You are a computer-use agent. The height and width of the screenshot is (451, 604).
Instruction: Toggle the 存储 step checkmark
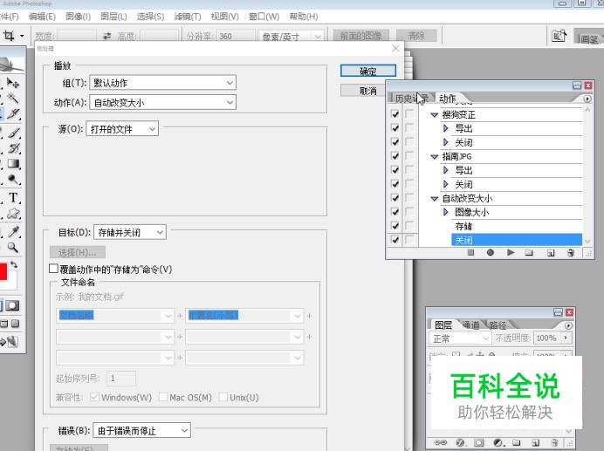[x=395, y=226]
